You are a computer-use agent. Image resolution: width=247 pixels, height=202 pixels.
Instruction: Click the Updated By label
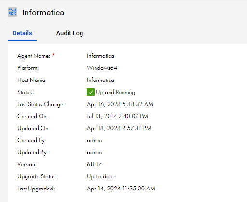coord(33,152)
